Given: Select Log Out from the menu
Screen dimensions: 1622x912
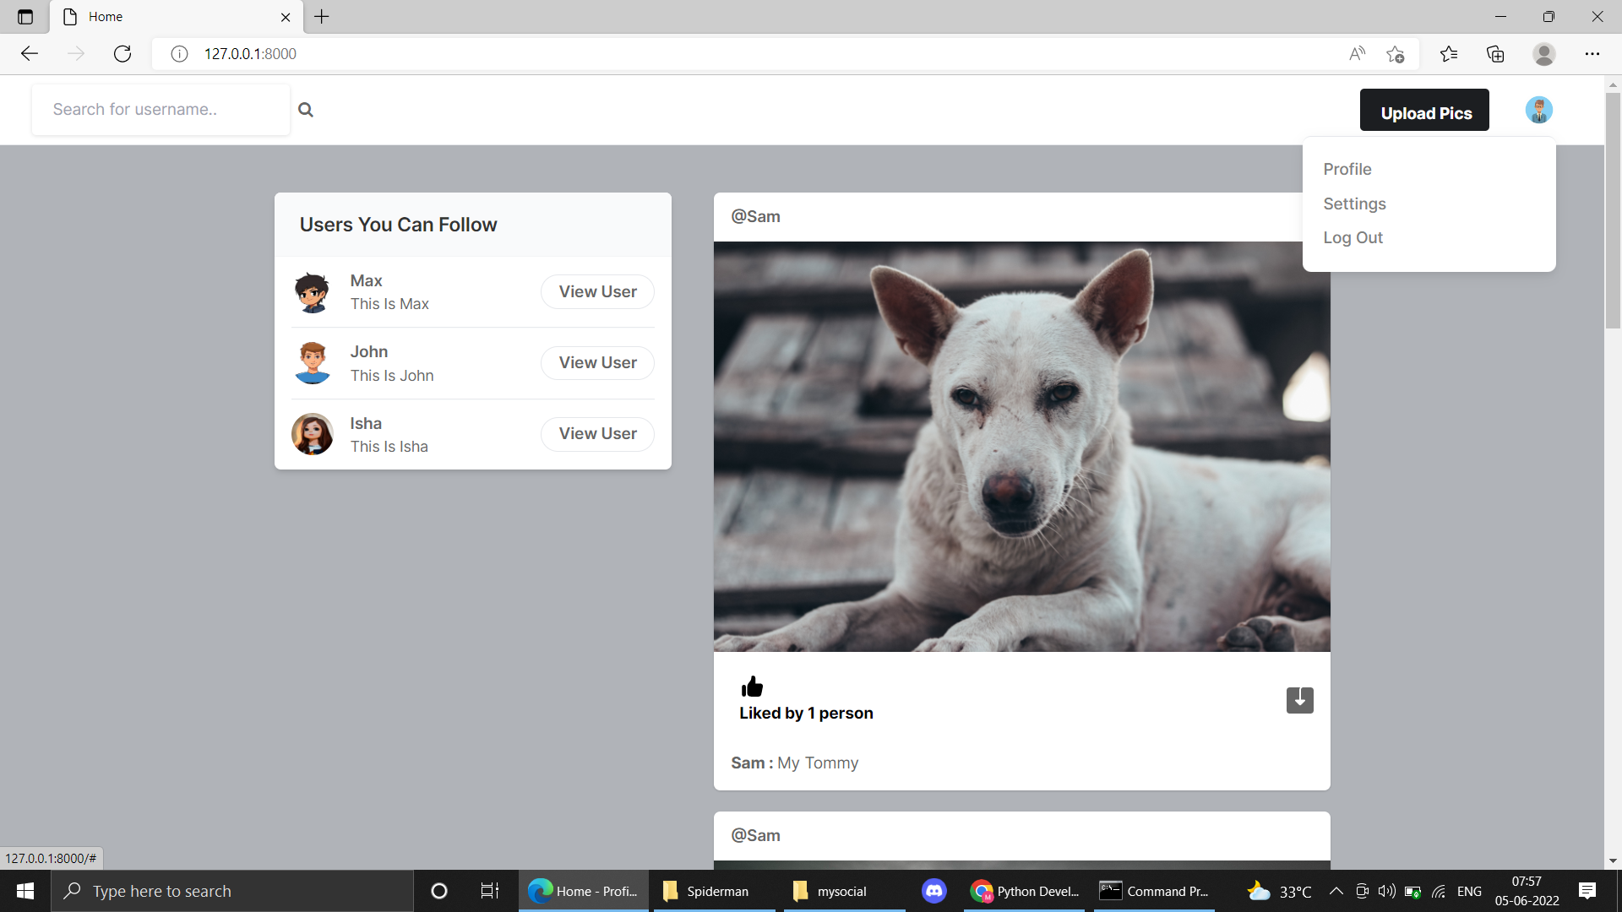Looking at the screenshot, I should 1353,237.
